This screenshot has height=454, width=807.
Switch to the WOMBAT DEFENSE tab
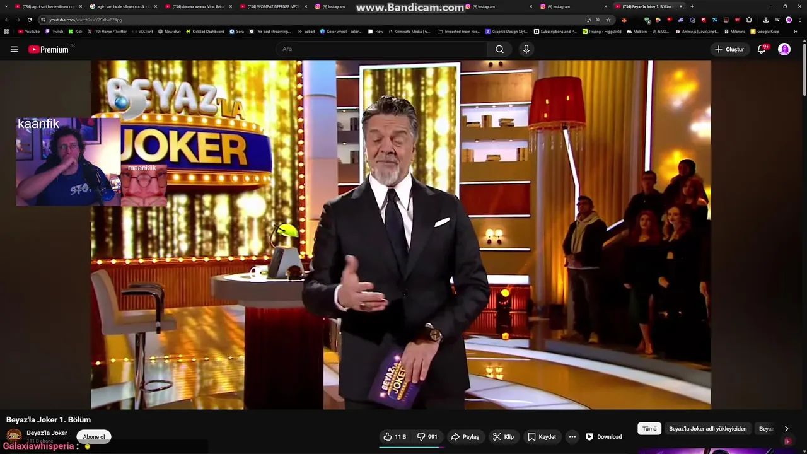[x=274, y=6]
